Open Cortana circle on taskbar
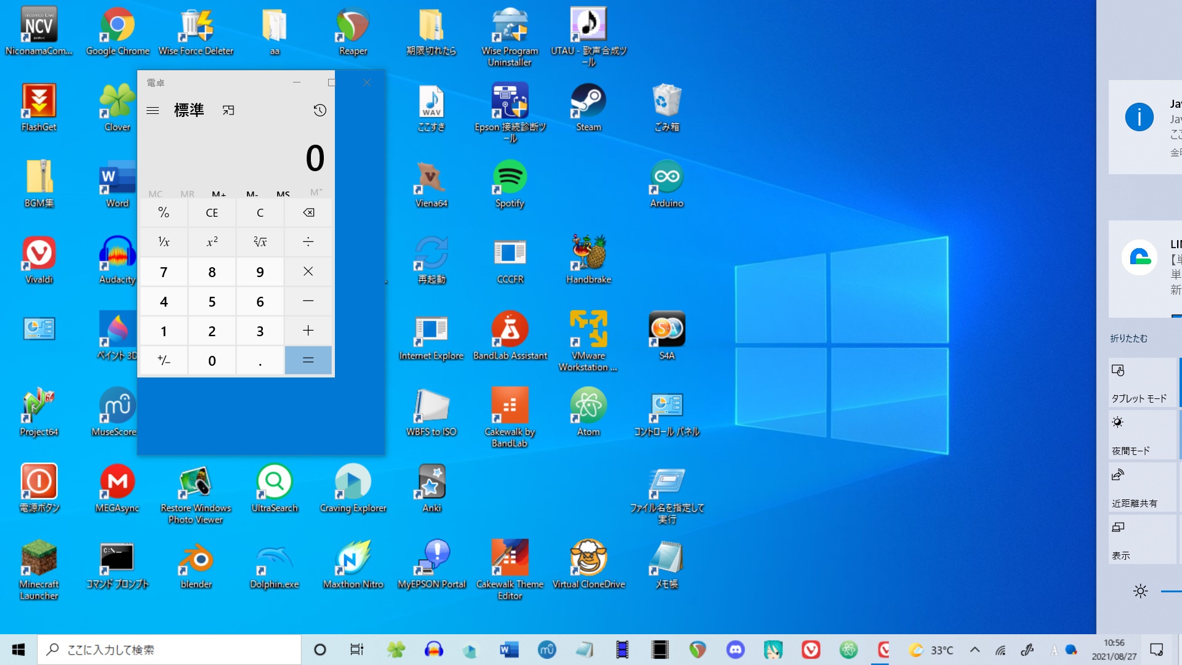This screenshot has width=1182, height=665. (x=320, y=650)
